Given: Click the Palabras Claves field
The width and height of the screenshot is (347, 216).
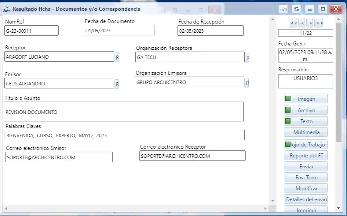Looking at the screenshot, I should coord(125,135).
